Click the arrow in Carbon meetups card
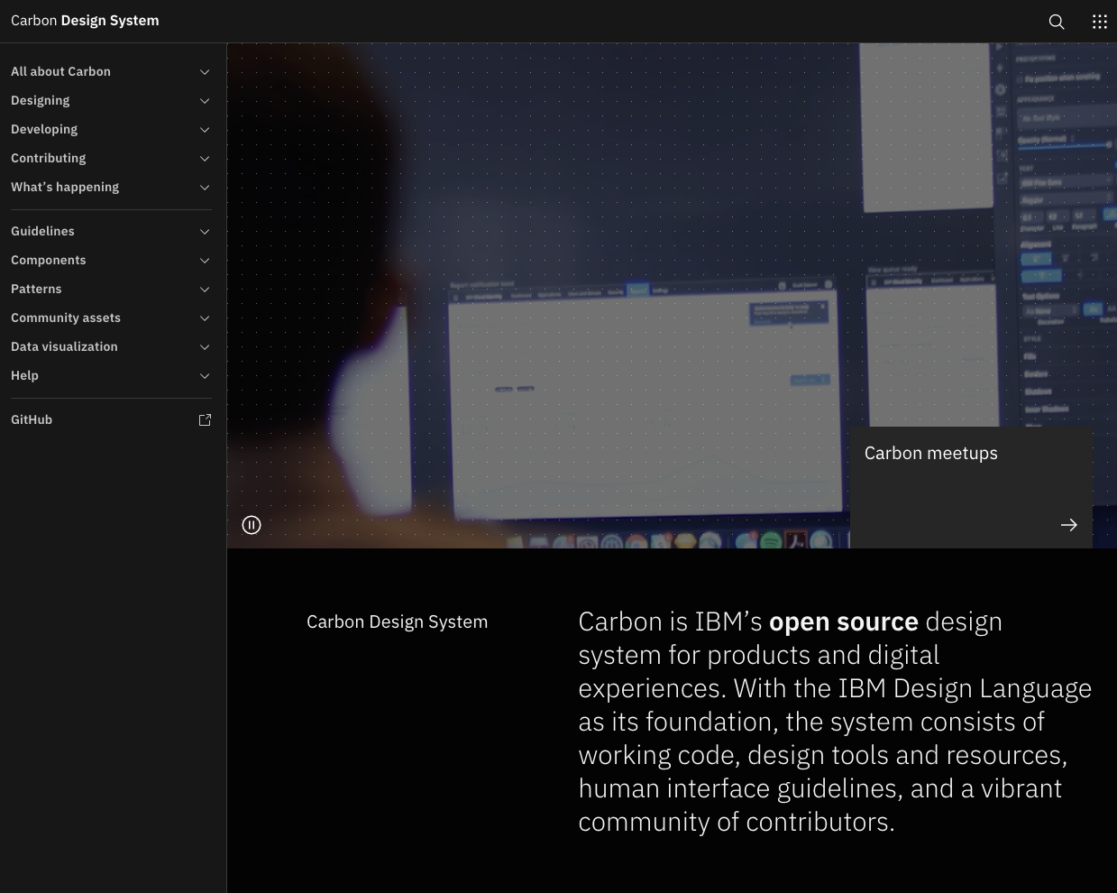Screen dimensions: 1117x893 click(x=1069, y=525)
